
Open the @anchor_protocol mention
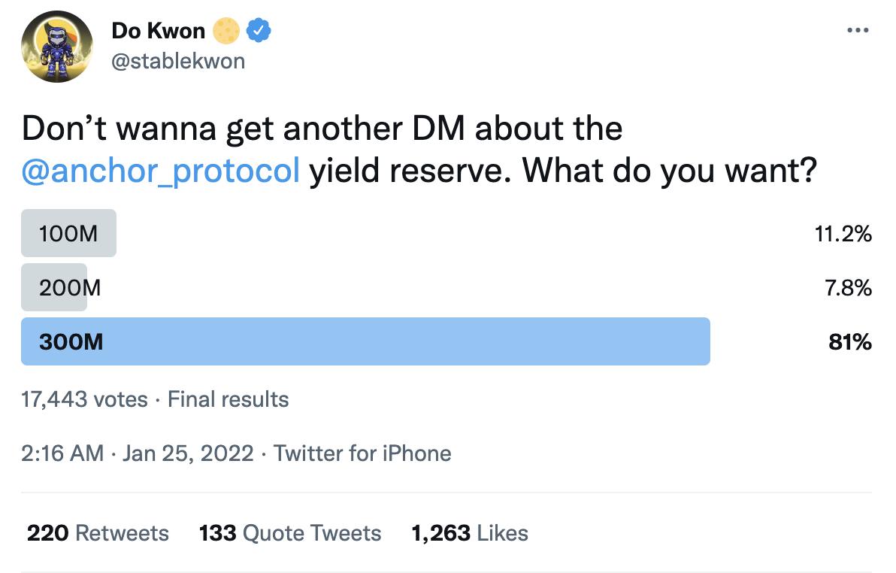point(161,171)
